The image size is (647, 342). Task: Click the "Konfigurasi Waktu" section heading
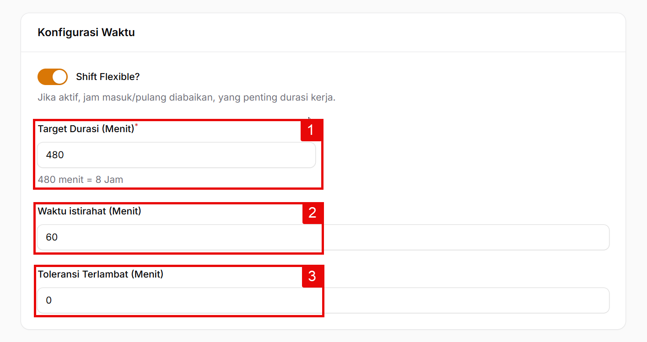[86, 33]
